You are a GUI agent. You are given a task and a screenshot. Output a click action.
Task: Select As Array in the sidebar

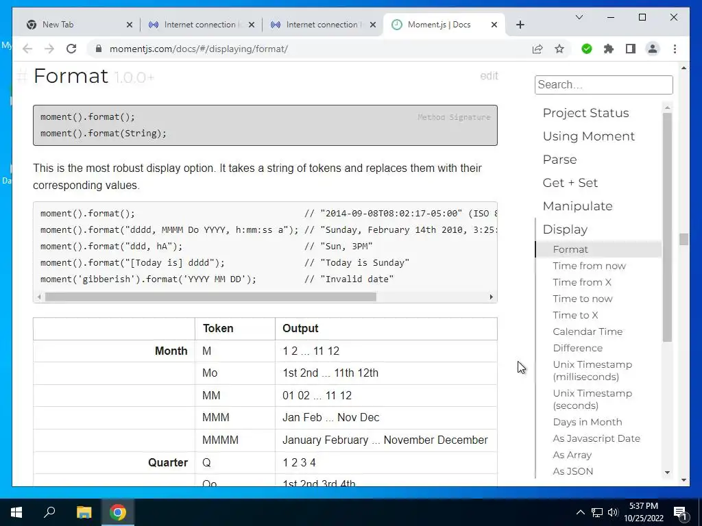tap(572, 455)
